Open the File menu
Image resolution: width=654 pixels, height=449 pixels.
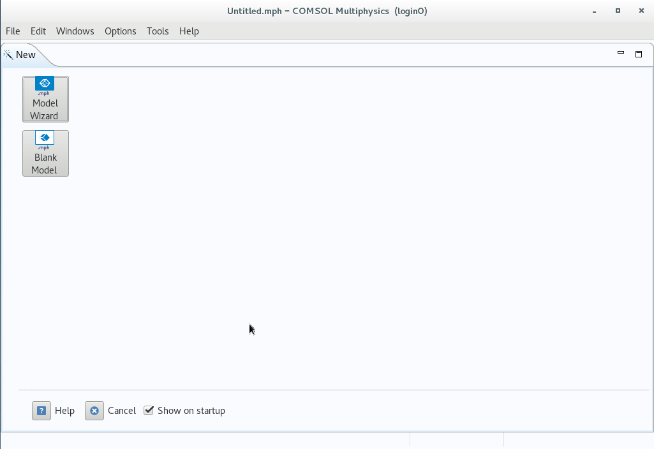coord(12,31)
